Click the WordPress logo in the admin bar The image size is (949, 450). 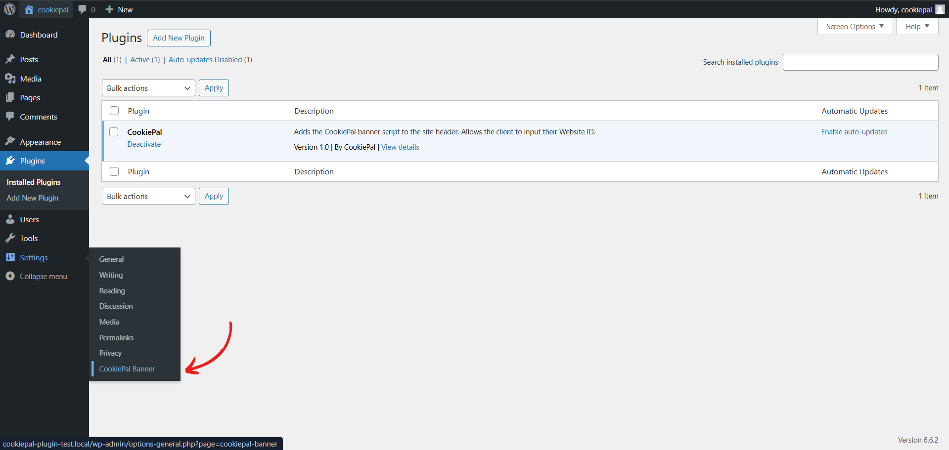tap(9, 9)
